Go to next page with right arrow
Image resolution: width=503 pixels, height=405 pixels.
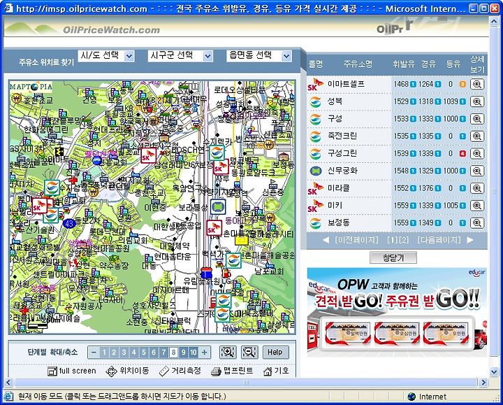470,240
